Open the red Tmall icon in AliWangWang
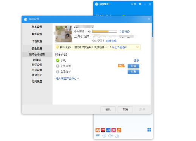 pos(103,130)
